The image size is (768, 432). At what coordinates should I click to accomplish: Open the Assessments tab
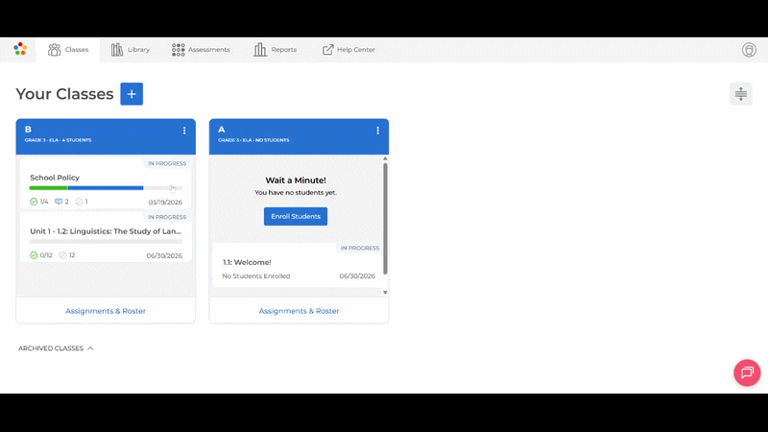[201, 50]
